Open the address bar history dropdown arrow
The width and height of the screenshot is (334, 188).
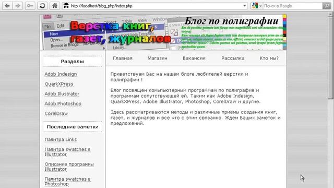245,6
